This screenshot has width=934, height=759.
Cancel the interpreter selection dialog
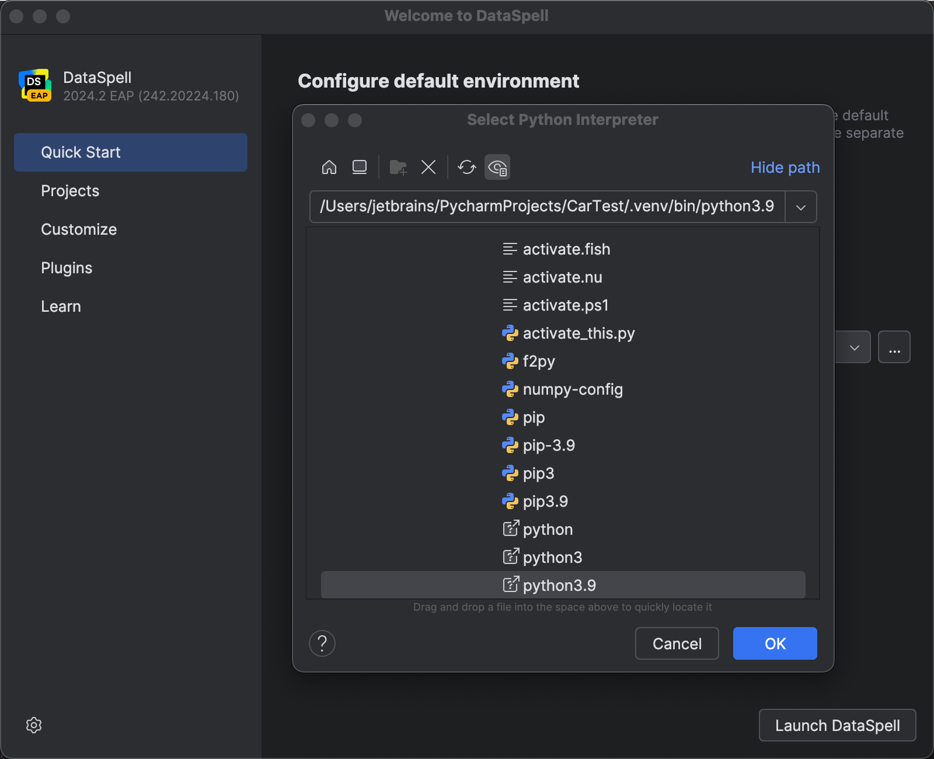pyautogui.click(x=677, y=643)
